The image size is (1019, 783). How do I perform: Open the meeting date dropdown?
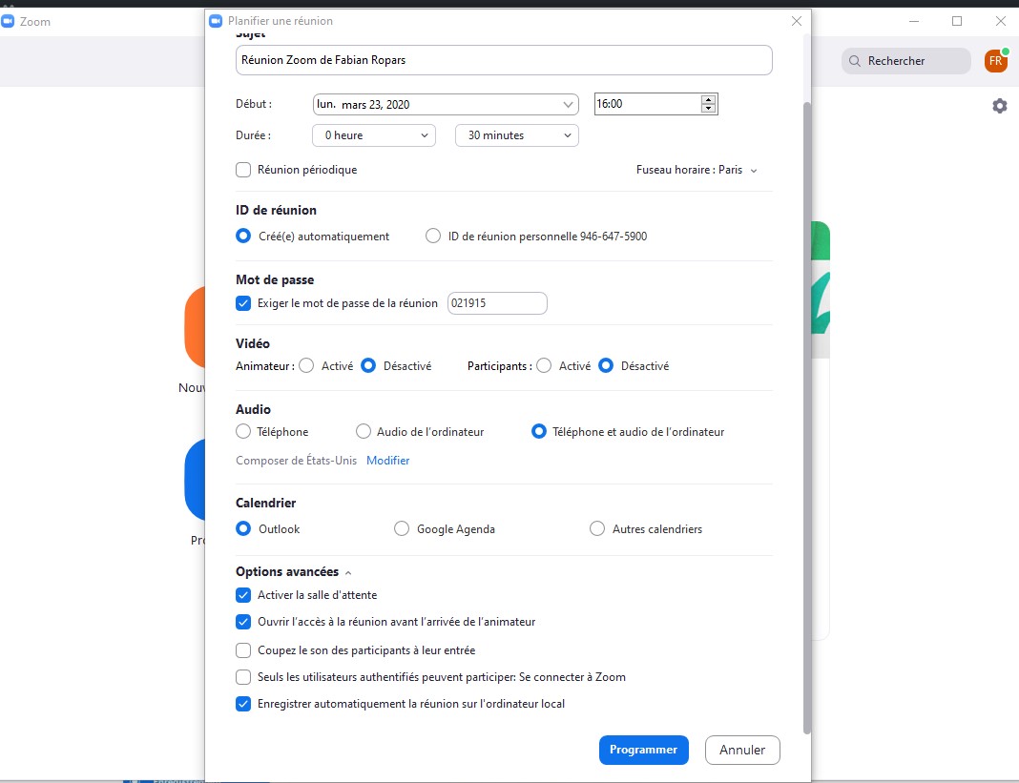[x=569, y=104]
